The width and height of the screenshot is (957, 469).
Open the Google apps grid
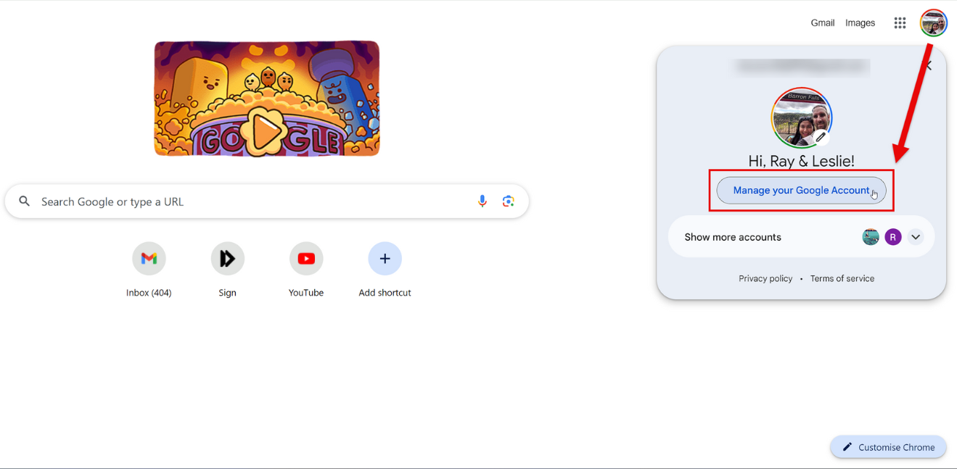coord(900,23)
